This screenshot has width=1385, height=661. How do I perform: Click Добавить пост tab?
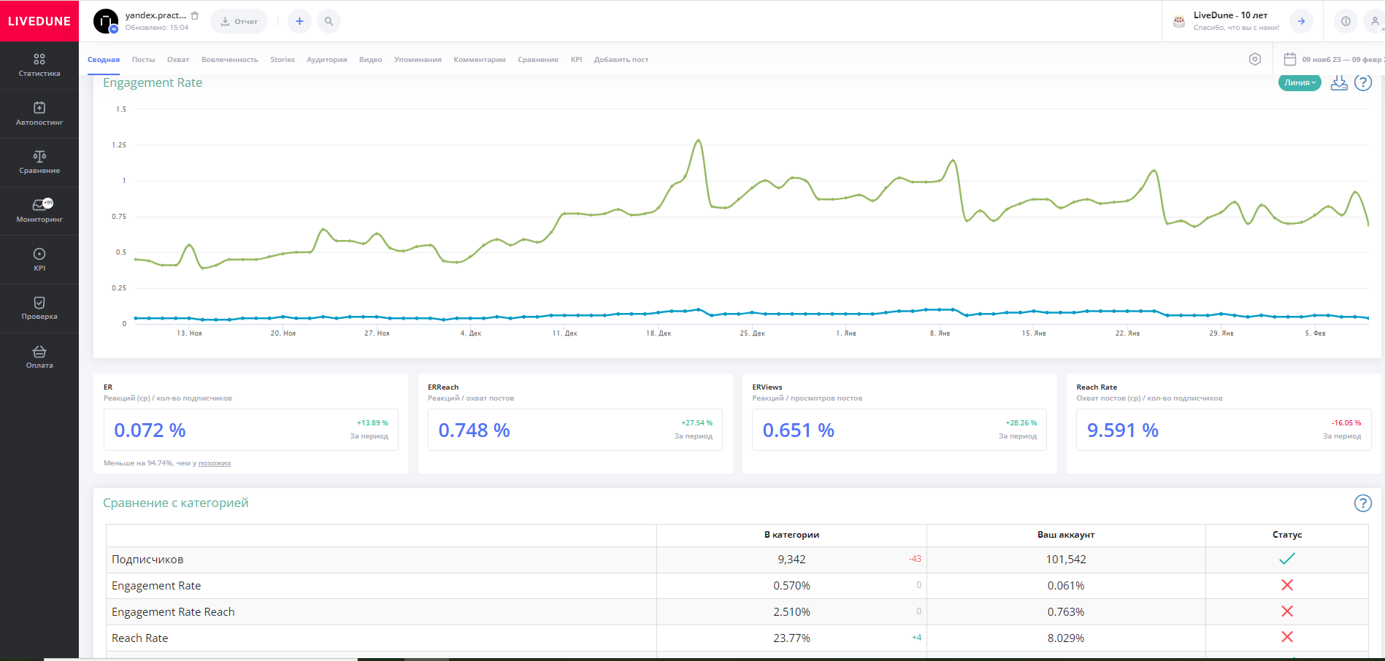621,60
